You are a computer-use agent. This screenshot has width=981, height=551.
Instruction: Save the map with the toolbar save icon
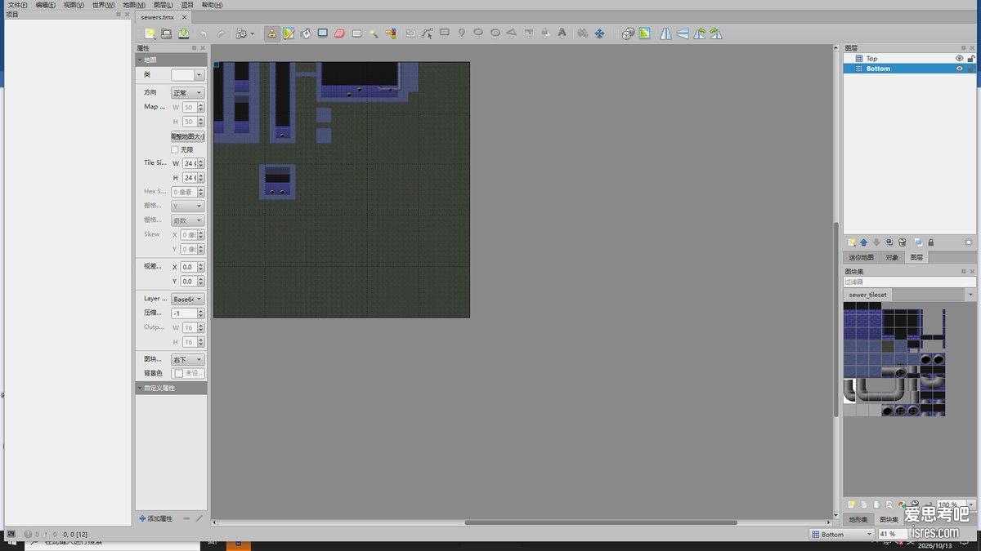click(x=183, y=33)
